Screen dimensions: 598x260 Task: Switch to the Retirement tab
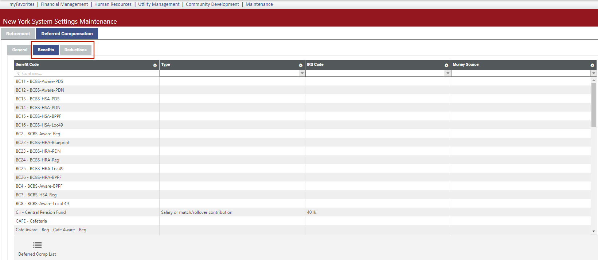[18, 34]
